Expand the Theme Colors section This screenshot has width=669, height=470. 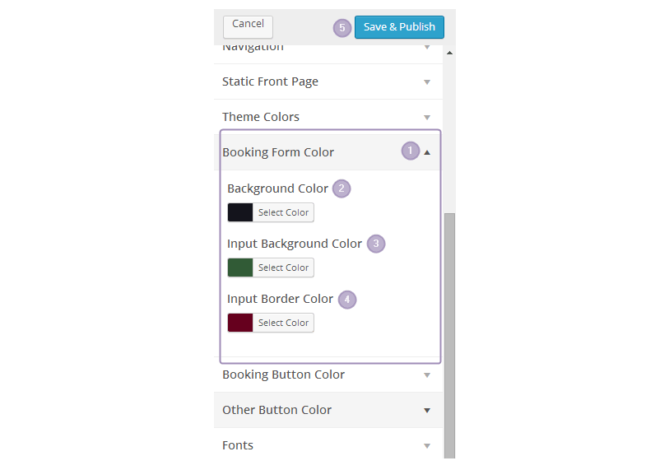click(261, 118)
